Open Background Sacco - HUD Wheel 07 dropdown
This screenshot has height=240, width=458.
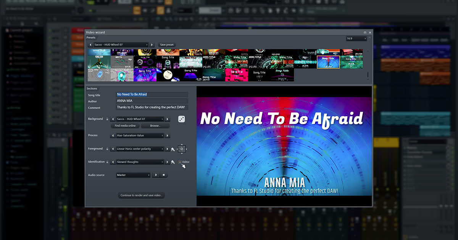140,119
